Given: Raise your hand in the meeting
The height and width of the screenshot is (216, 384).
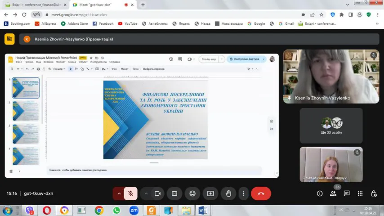Looking at the screenshot, I should [x=228, y=193].
